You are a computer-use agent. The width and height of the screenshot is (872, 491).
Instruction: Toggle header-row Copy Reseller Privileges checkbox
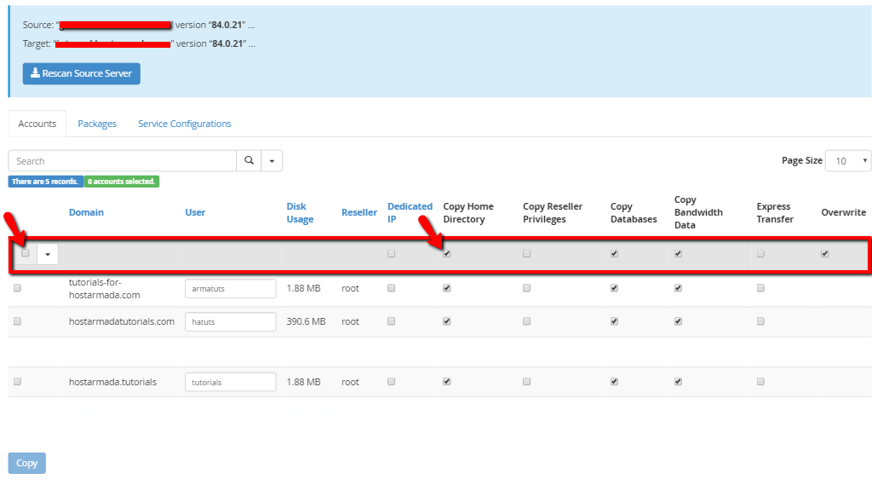click(526, 254)
